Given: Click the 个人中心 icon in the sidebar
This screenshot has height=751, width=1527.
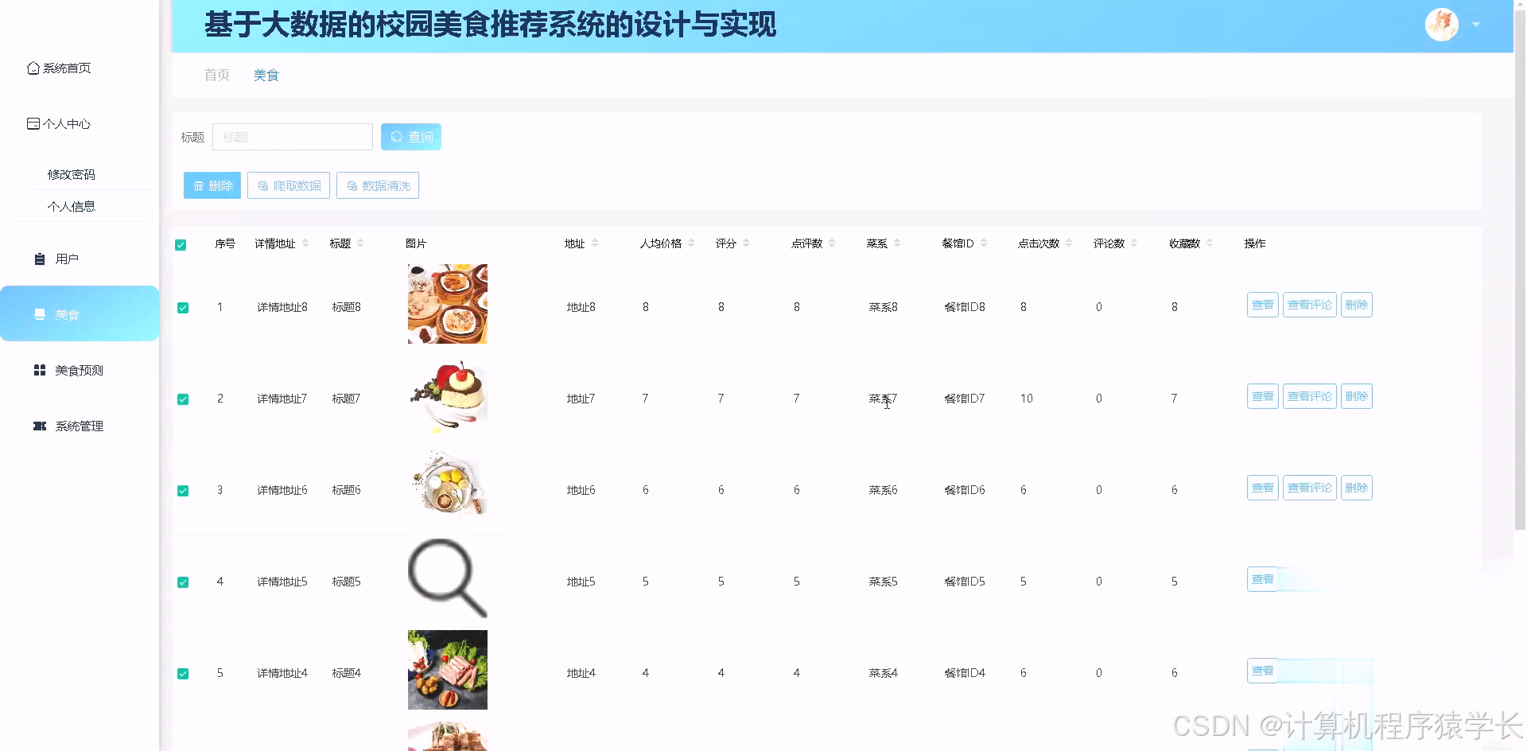Looking at the screenshot, I should pyautogui.click(x=33, y=123).
